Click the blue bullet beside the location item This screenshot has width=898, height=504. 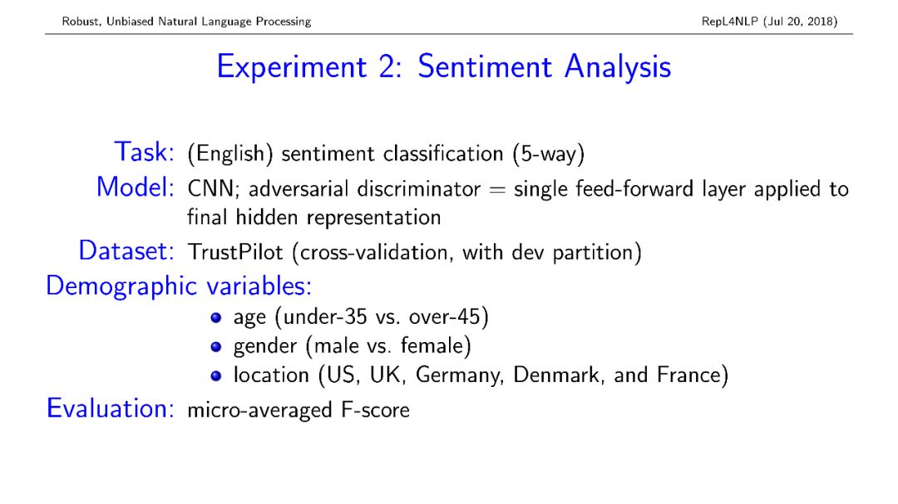coord(216,376)
